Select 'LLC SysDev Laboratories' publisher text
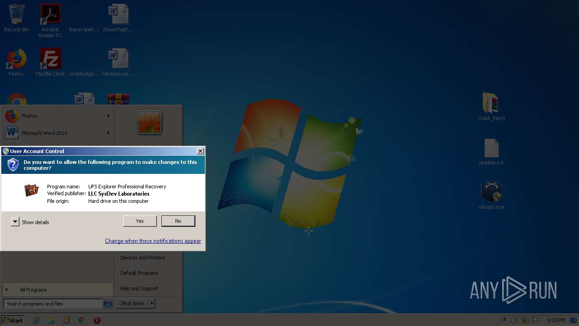The width and height of the screenshot is (579, 326). [x=119, y=194]
